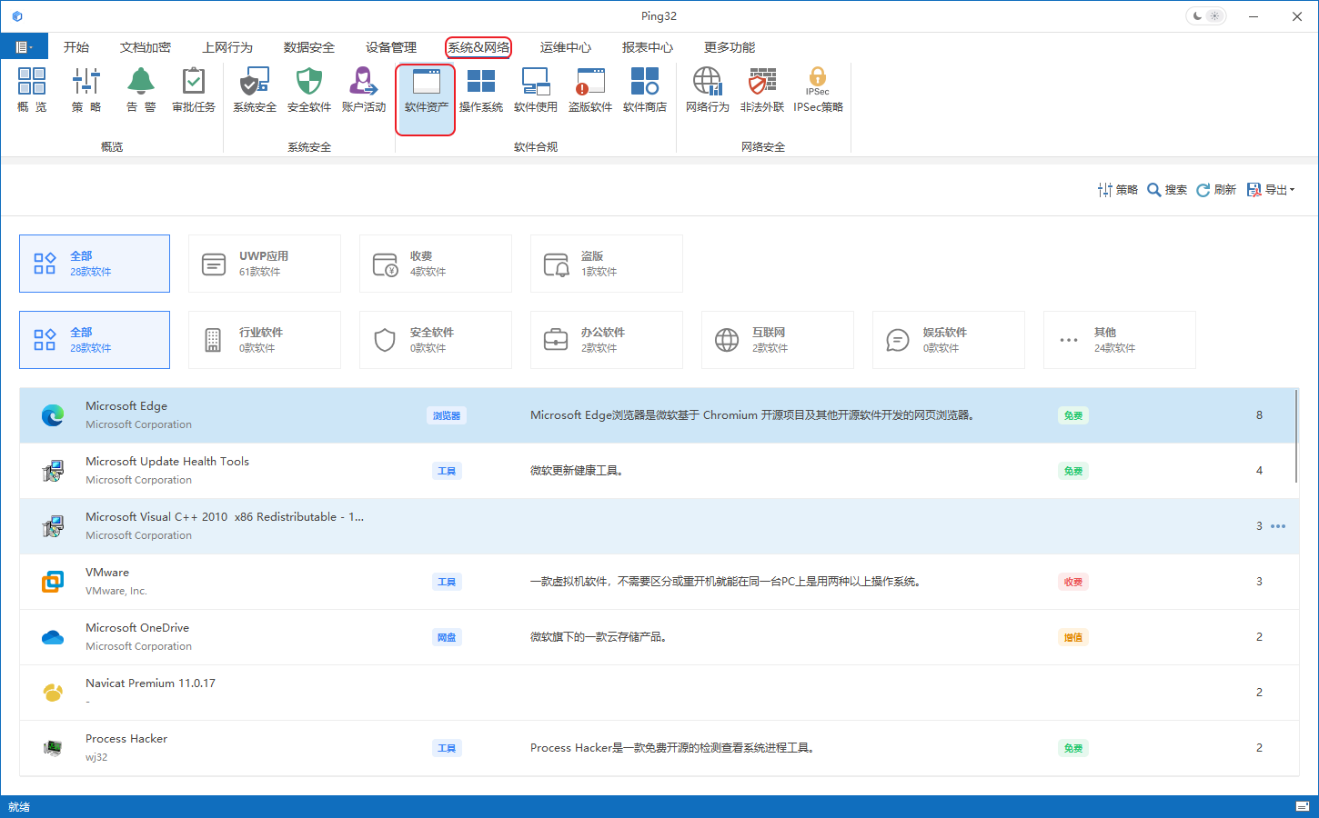Select the Process Hacker row
This screenshot has height=818, width=1319.
pos(658,748)
